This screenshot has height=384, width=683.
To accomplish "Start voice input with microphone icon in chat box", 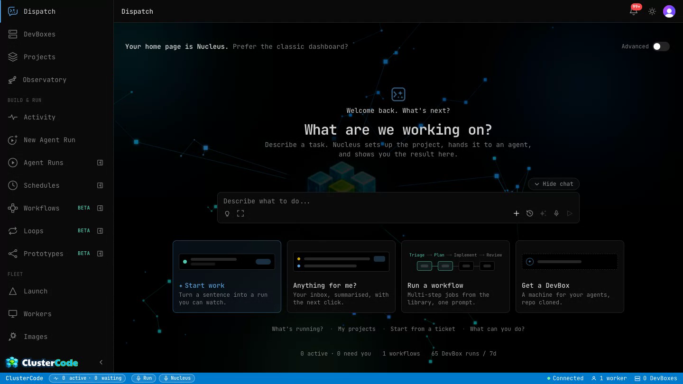I will [556, 213].
